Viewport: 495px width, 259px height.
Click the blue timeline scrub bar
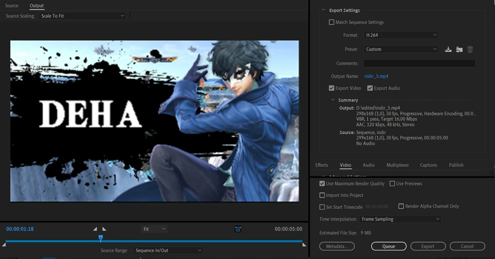(154, 241)
